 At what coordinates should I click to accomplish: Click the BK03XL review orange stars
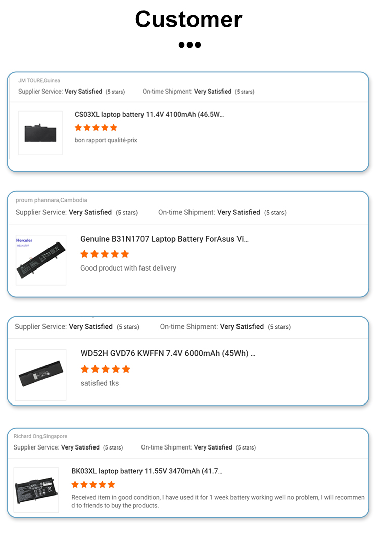coord(93,485)
